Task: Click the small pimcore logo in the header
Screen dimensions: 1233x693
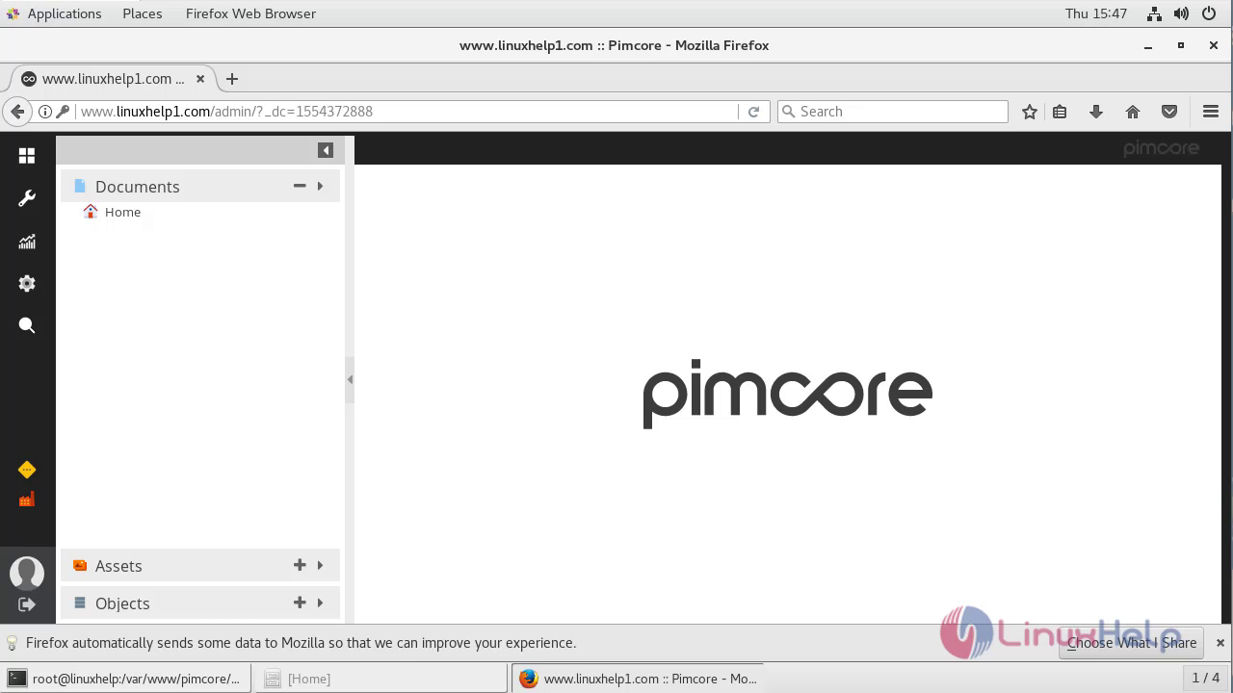Action: pos(1161,148)
